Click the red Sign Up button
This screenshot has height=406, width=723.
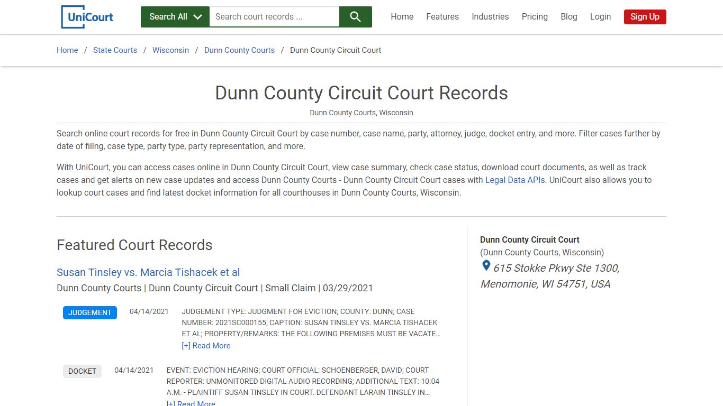tap(645, 17)
